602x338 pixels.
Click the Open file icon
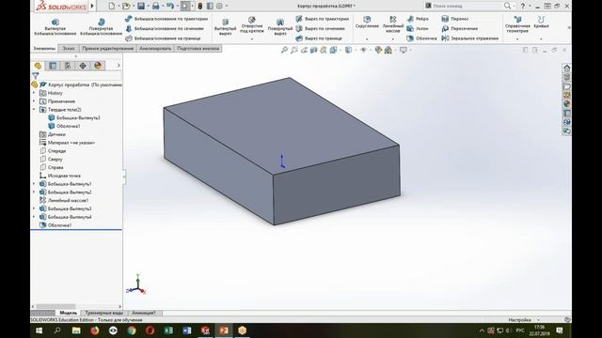coord(125,6)
